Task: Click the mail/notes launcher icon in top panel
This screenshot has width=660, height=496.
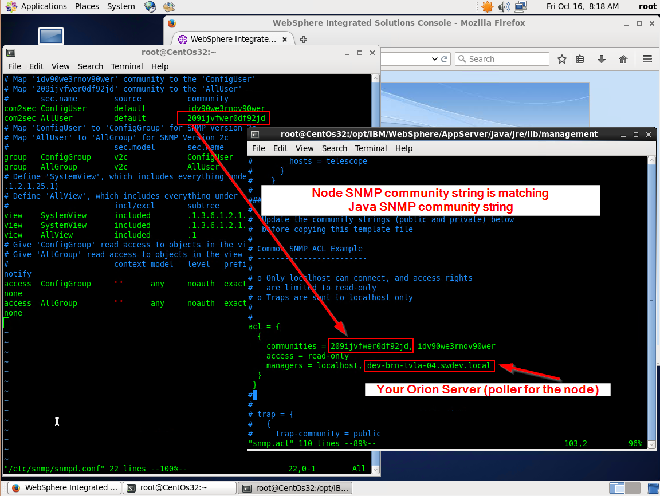Action: point(169,6)
